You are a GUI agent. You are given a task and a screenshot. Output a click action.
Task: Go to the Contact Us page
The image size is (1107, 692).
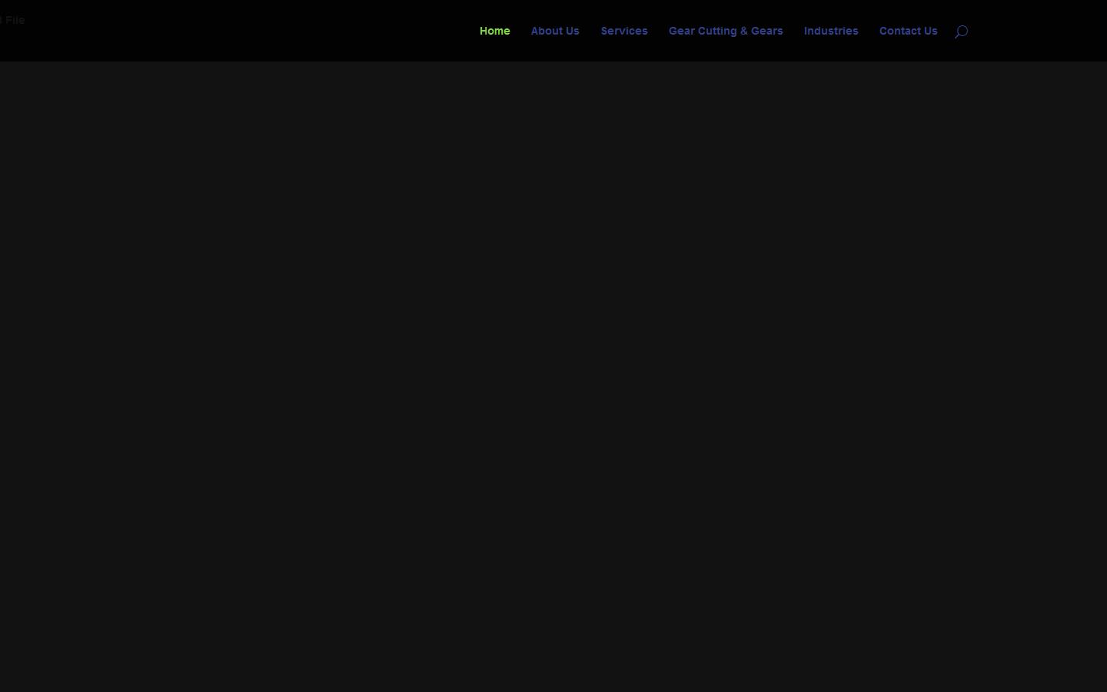point(908,31)
